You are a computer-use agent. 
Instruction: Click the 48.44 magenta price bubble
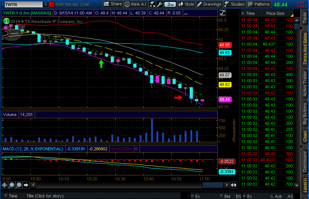[225, 99]
